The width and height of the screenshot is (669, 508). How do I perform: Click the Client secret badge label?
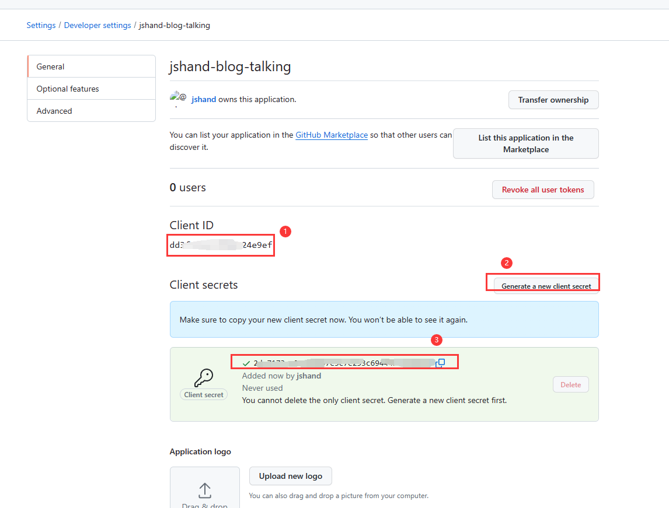pyautogui.click(x=204, y=395)
